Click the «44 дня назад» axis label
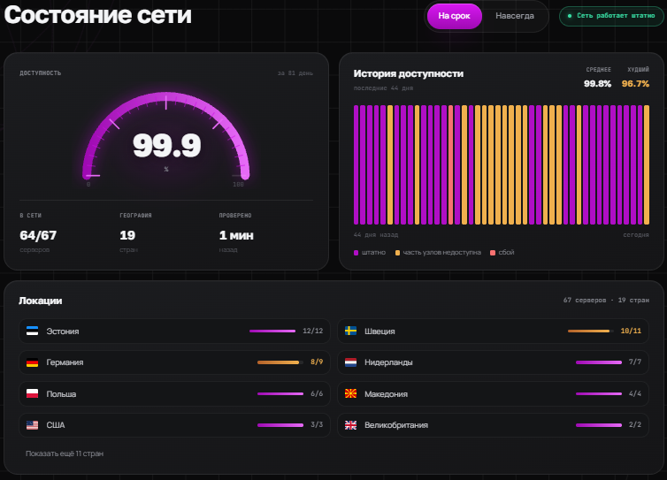 pyautogui.click(x=376, y=234)
